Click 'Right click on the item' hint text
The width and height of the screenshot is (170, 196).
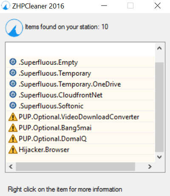coord(65,189)
